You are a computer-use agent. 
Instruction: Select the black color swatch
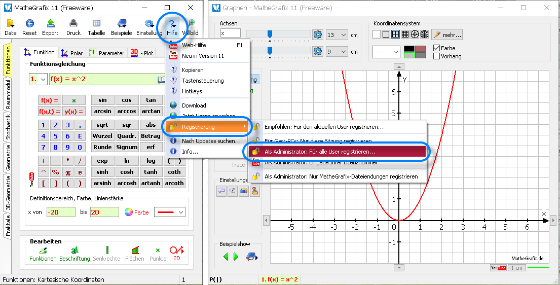click(409, 49)
